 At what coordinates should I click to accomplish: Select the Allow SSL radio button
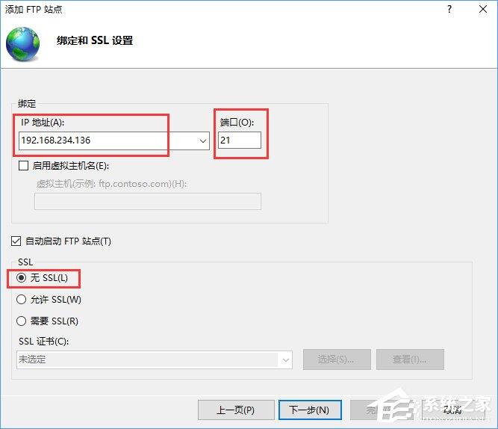coord(22,300)
